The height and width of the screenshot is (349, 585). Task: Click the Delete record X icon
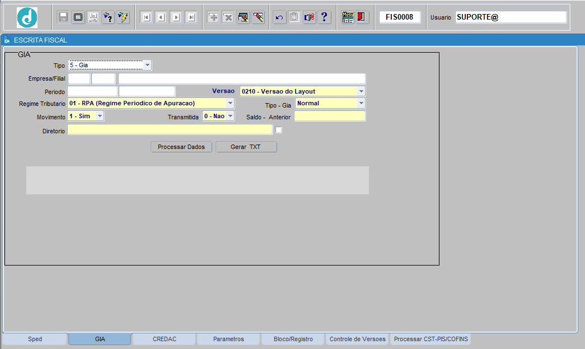pyautogui.click(x=228, y=17)
